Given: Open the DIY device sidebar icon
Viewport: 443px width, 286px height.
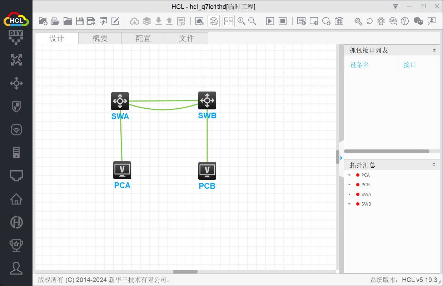Looking at the screenshot, I should tap(16, 37).
